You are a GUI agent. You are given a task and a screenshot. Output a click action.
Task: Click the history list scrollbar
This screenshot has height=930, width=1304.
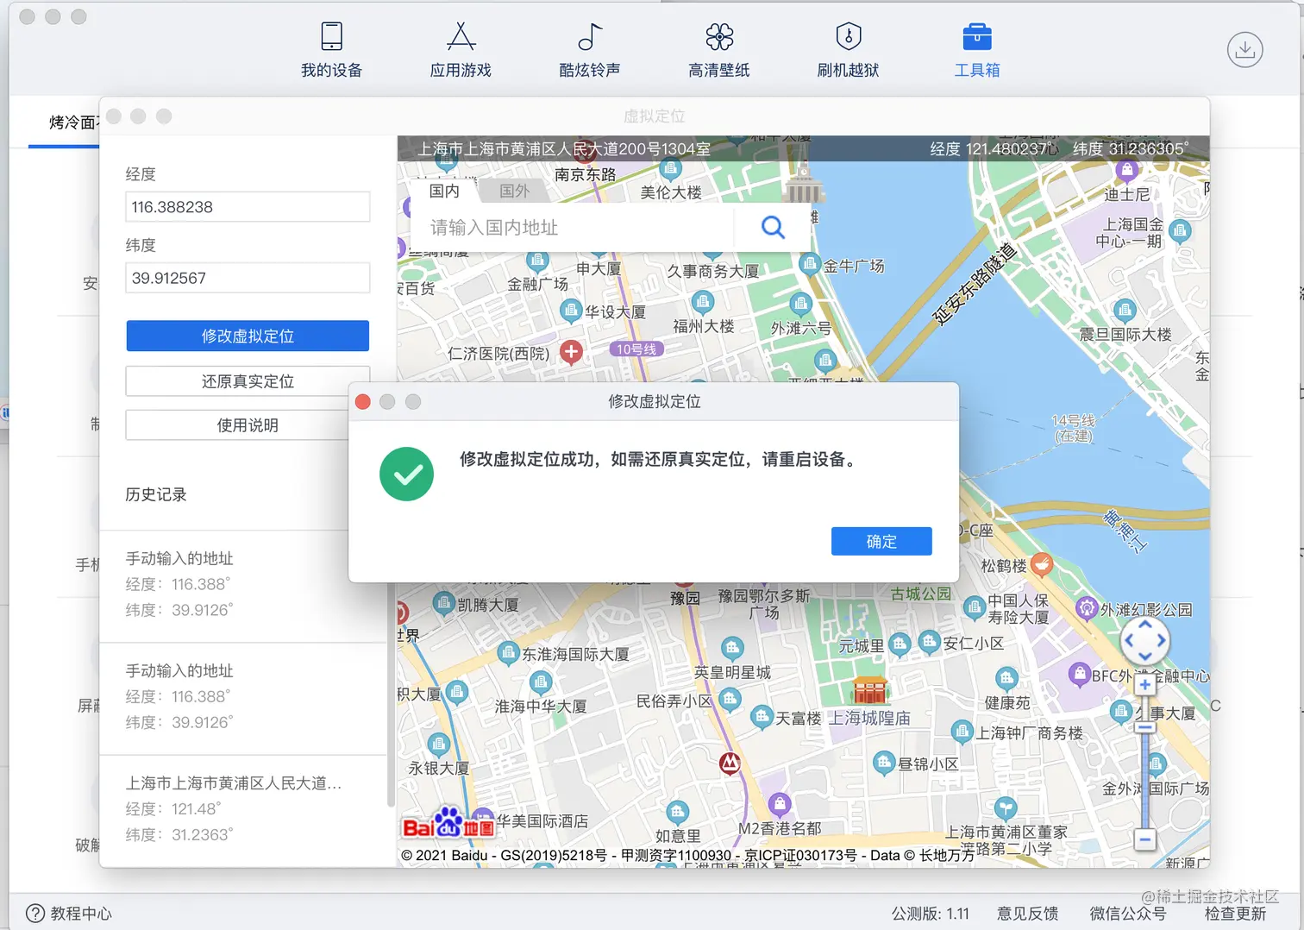391,694
